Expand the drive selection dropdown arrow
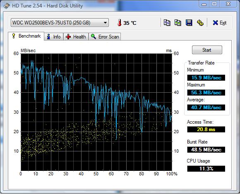 (x=105, y=23)
